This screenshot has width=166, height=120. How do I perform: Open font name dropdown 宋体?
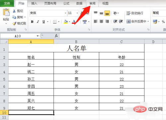point(65,13)
